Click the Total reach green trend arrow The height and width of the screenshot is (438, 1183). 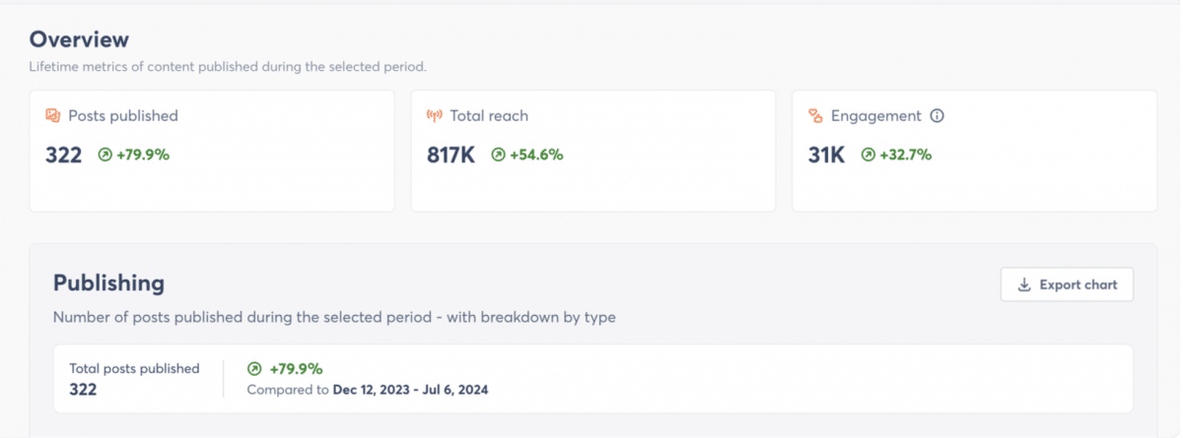498,155
